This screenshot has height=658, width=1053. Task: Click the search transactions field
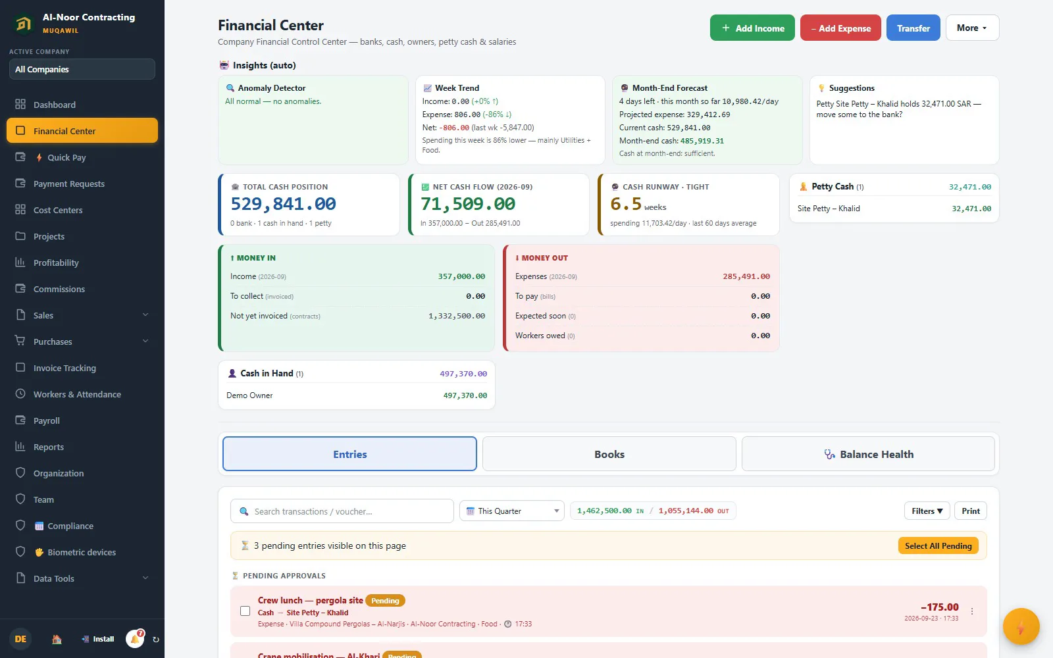pos(342,511)
